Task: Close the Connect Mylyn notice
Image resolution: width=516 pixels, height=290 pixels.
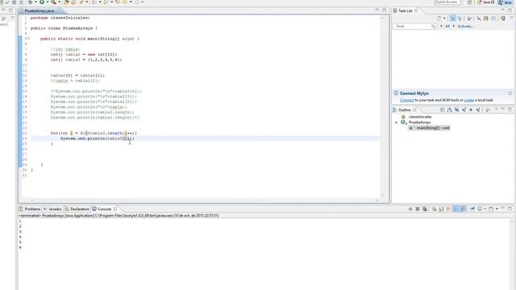Action: (510, 93)
